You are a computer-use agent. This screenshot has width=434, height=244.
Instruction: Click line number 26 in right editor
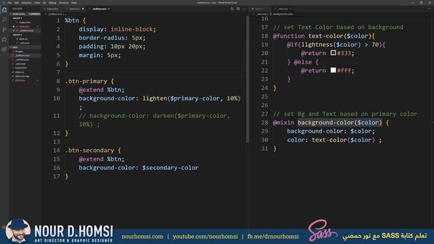coord(264,105)
